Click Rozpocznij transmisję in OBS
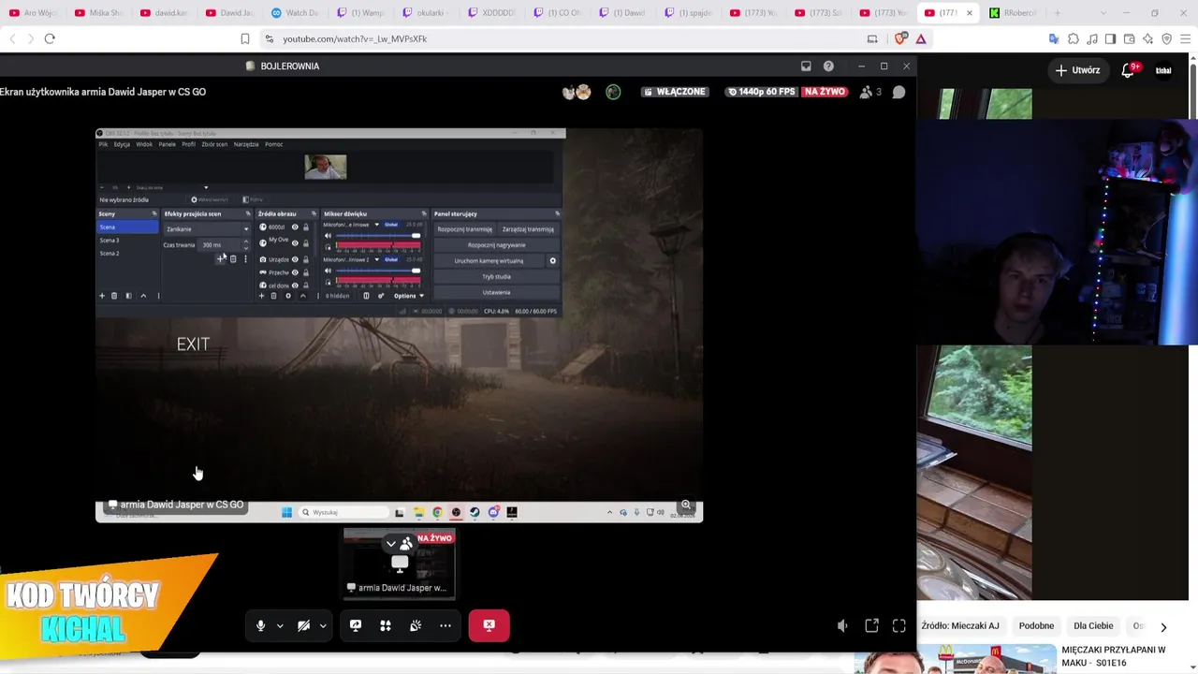Screen dimensions: 1198x674 point(464,229)
